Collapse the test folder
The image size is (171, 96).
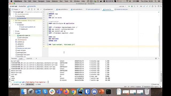14,33
